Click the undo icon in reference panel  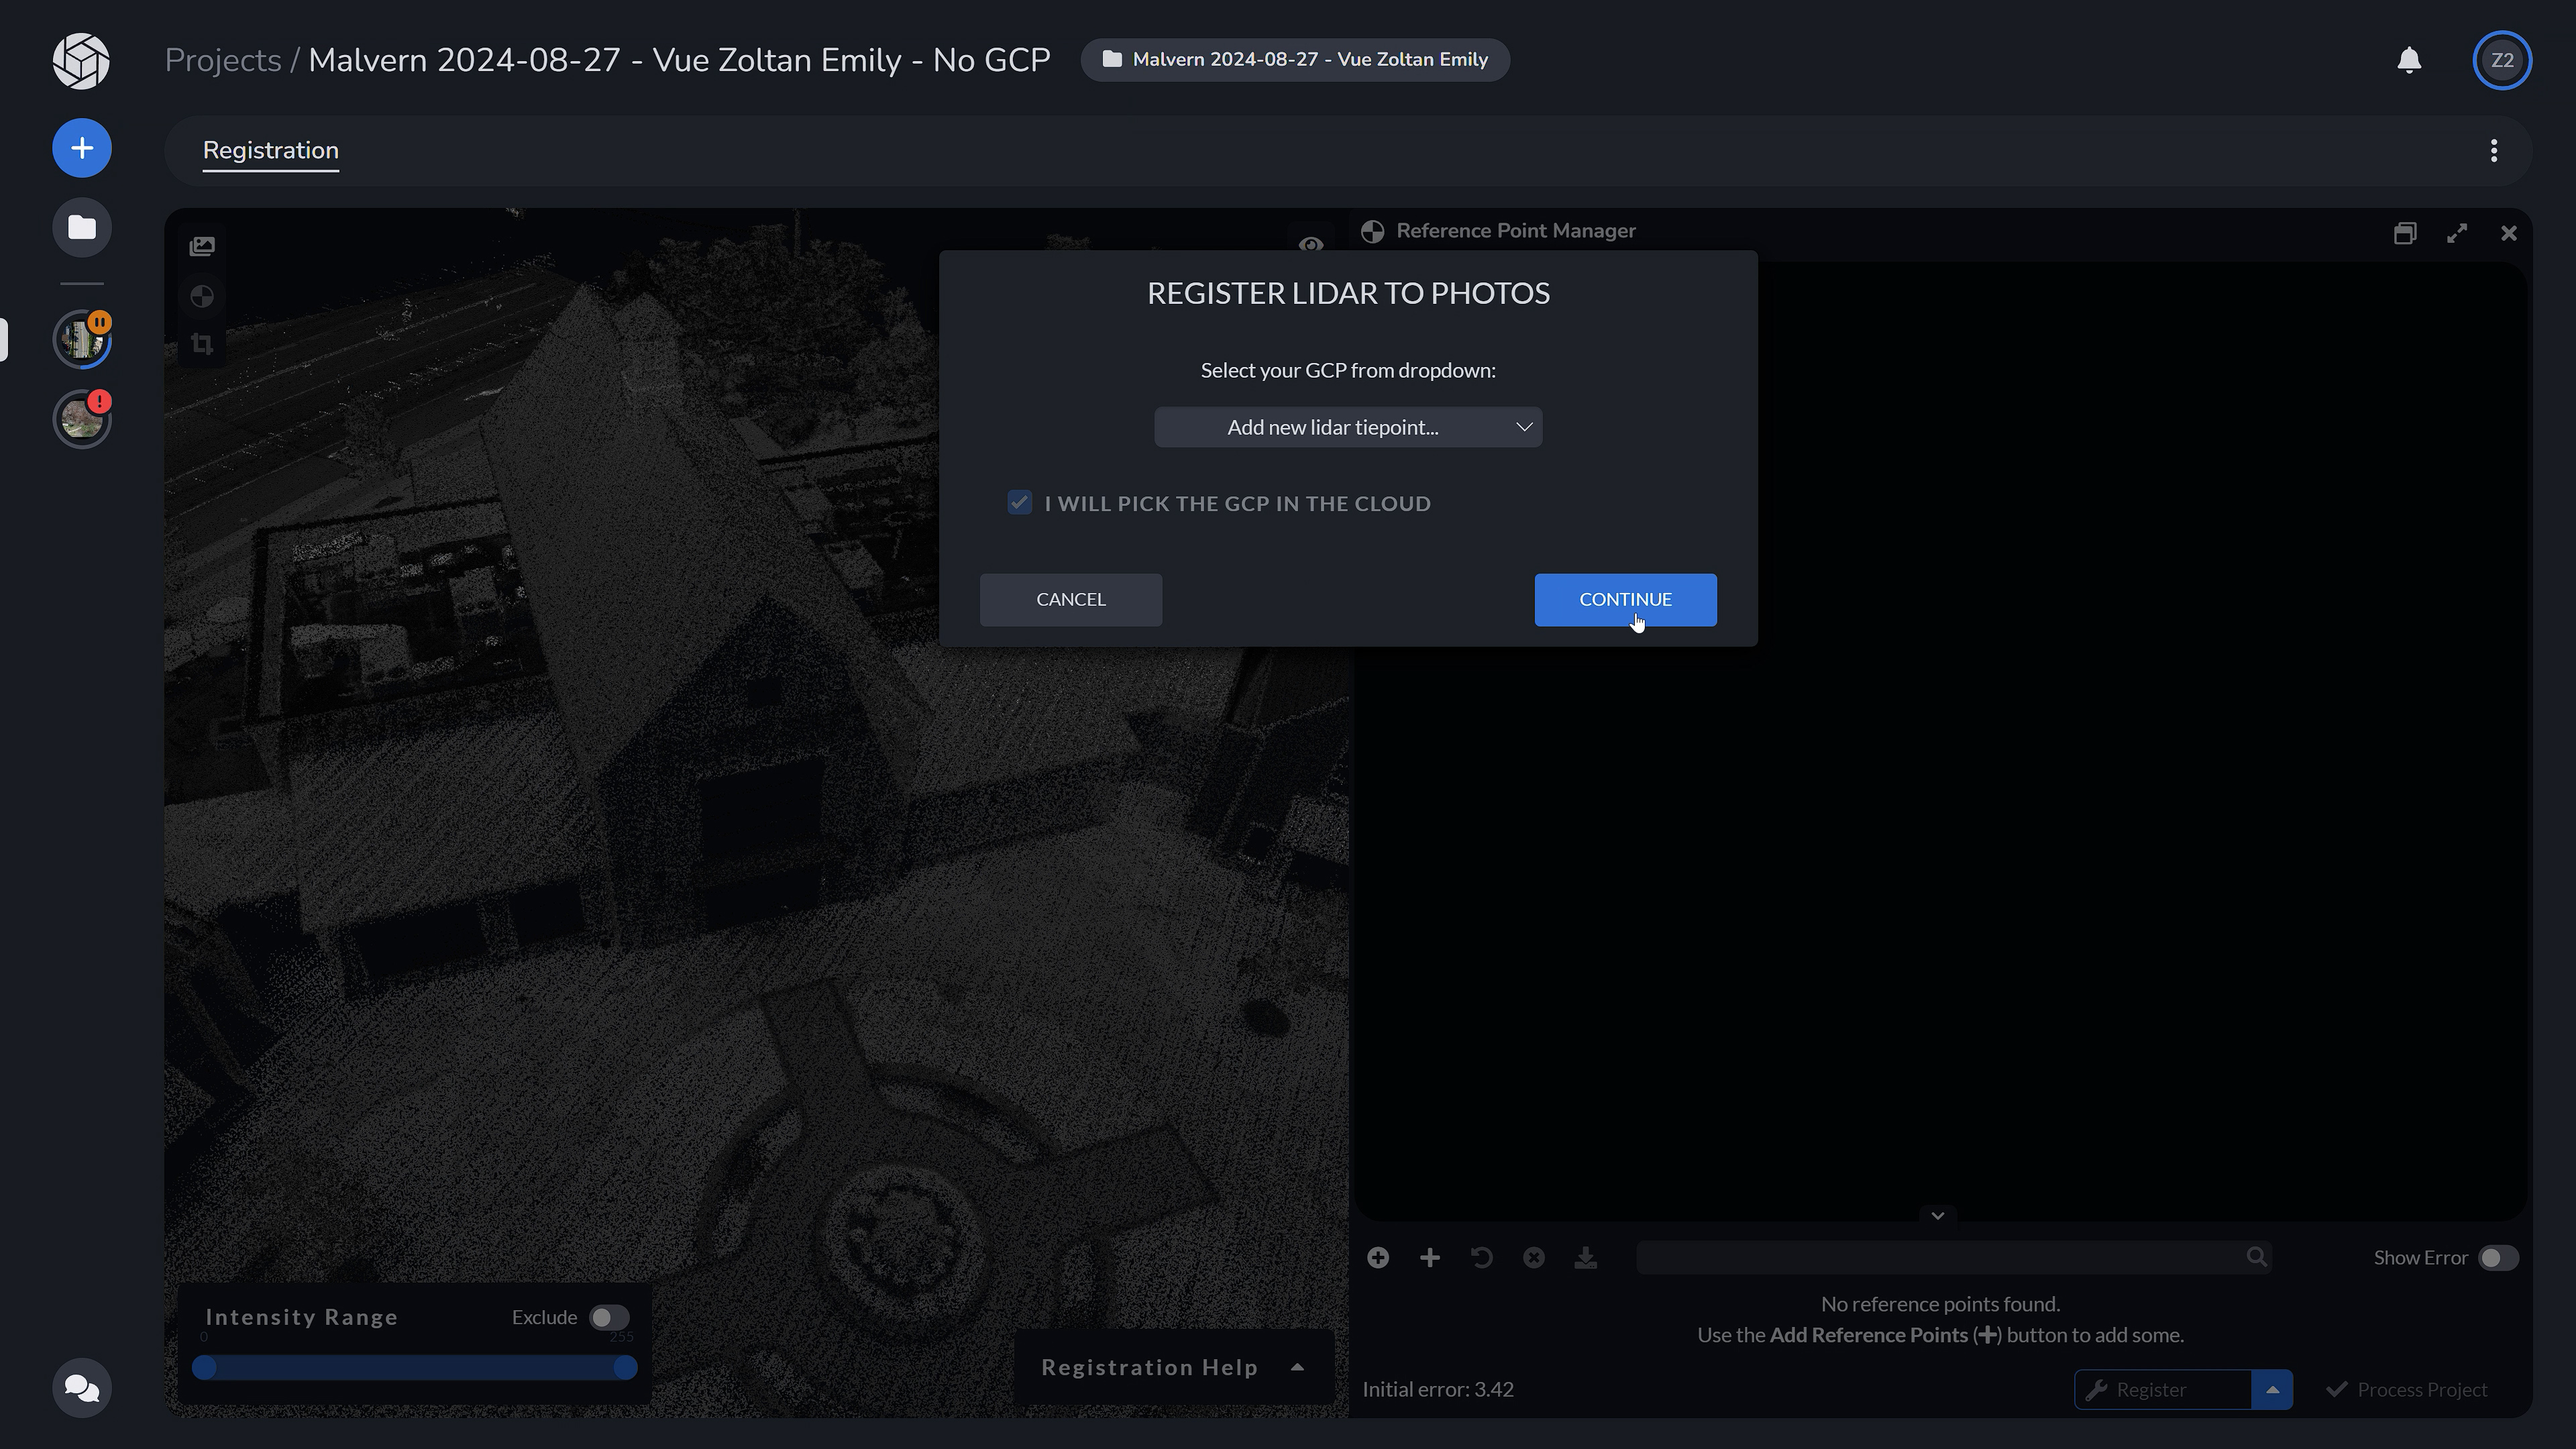pyautogui.click(x=1483, y=1256)
